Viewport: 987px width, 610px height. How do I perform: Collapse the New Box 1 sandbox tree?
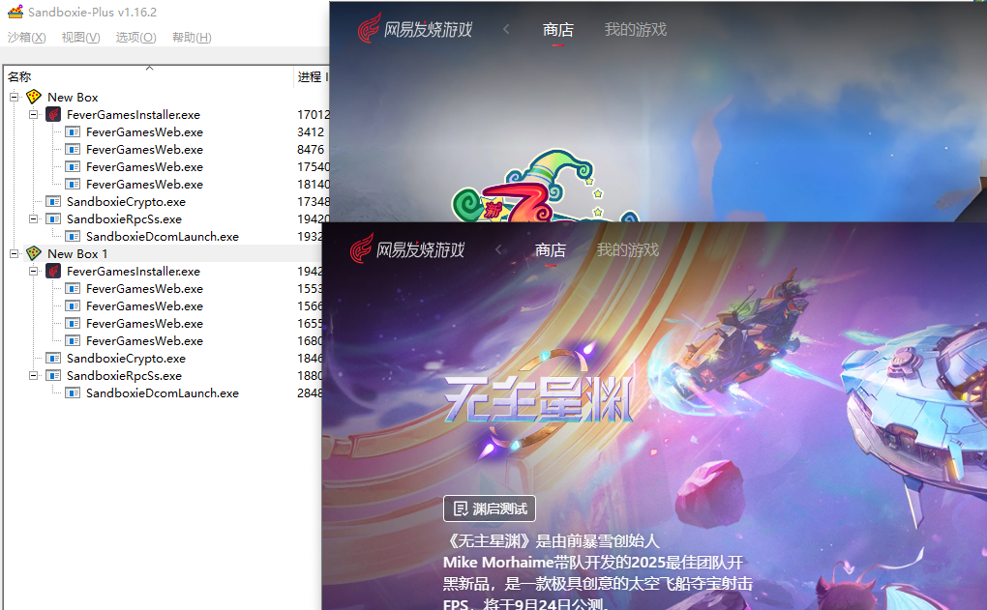click(14, 253)
